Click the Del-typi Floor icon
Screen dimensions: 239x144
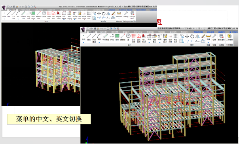click(132, 15)
